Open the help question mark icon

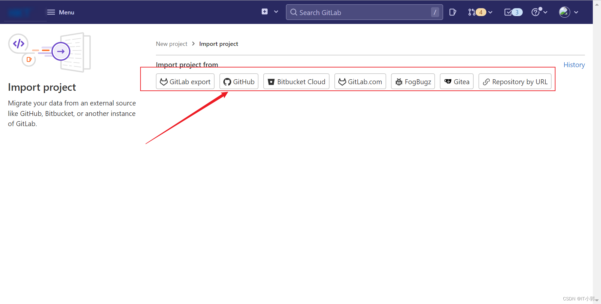click(x=535, y=12)
